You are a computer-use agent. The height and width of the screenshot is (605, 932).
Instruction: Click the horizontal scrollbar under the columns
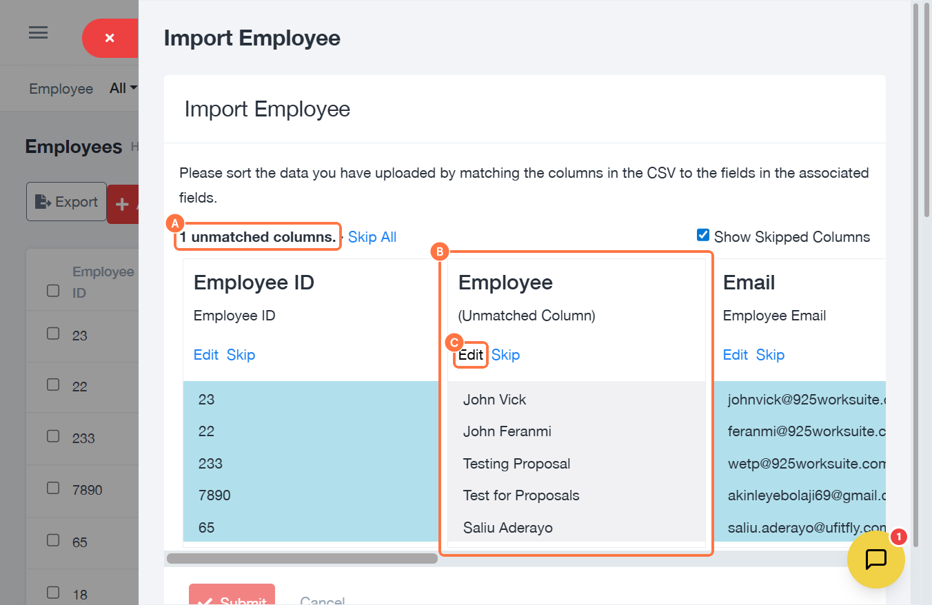coord(302,558)
